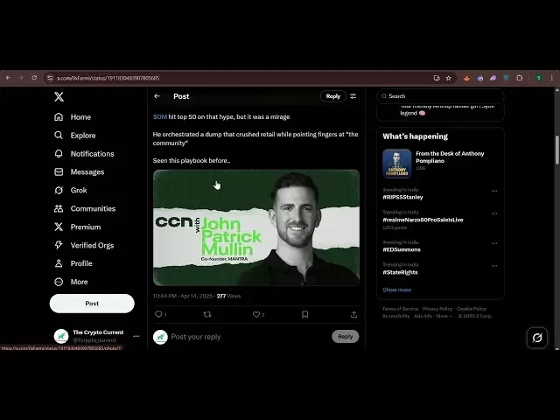This screenshot has width=560, height=420.
Task: Open Accessibility footer link
Action: 395,316
